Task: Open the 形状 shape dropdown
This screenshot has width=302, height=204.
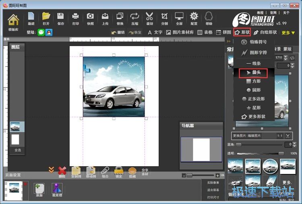Action: (x=242, y=32)
